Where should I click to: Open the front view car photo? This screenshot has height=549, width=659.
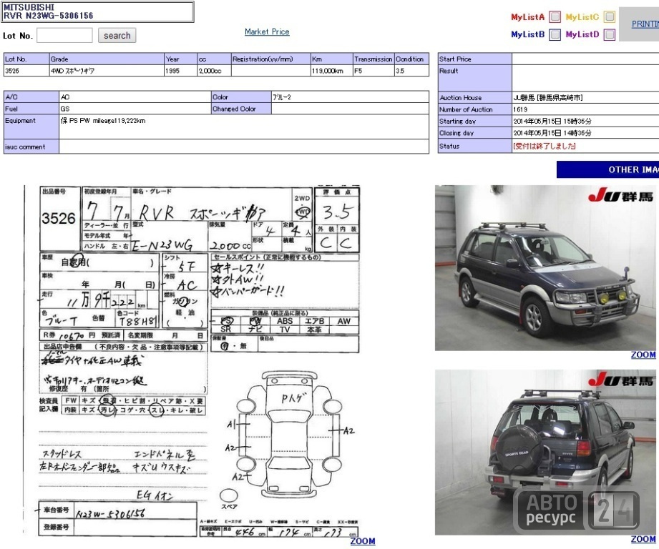coord(545,268)
